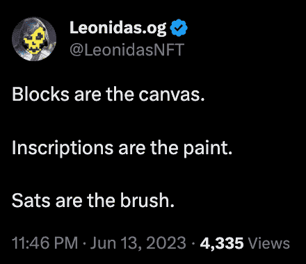The height and width of the screenshot is (264, 306).
Task: Click the yellow skull face in avatar
Action: click(35, 40)
